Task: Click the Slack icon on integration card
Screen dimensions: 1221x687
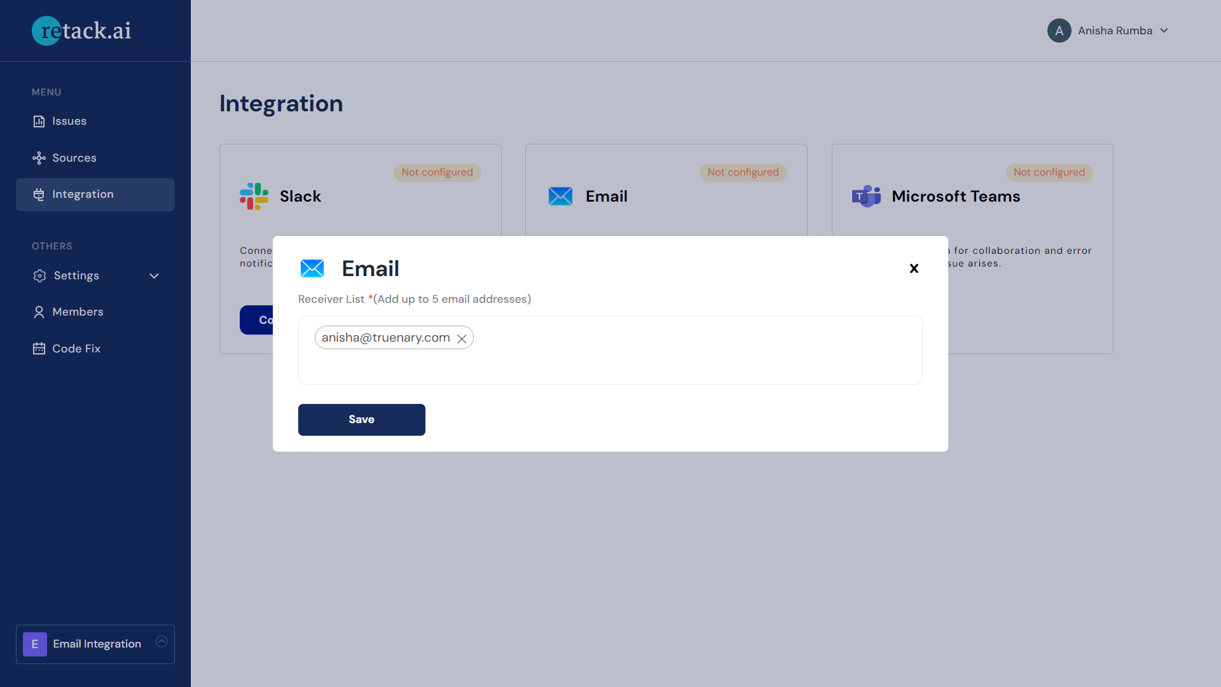Action: [254, 197]
